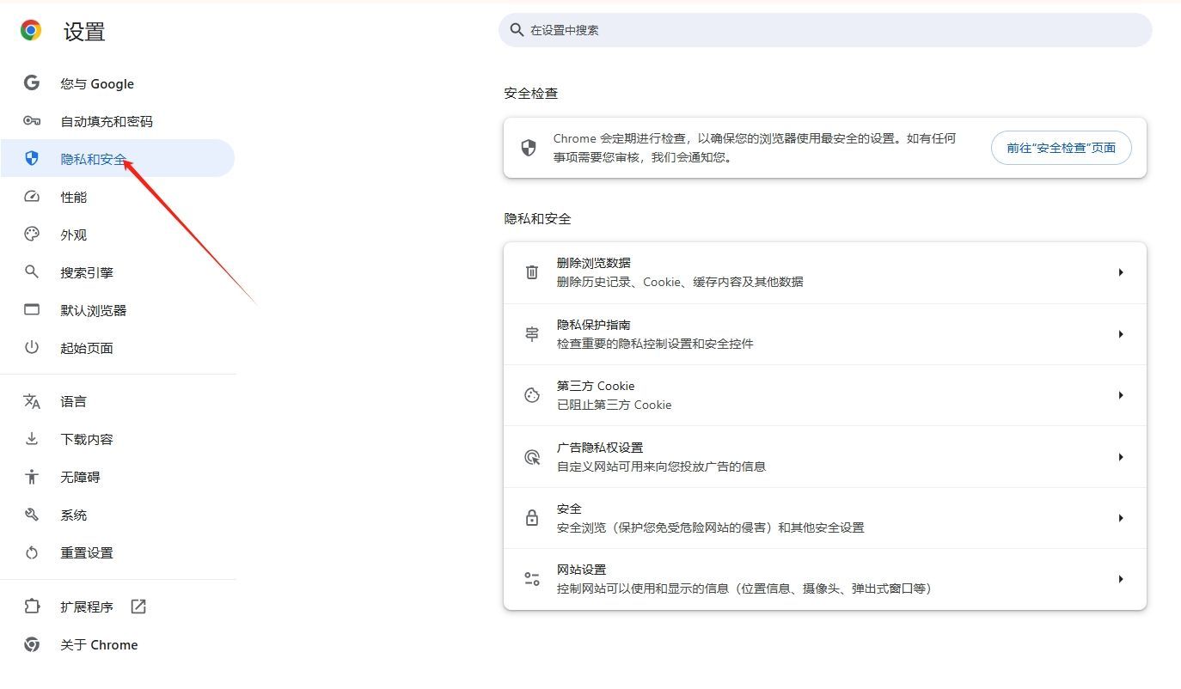Click 检查重要的隐私控制设置和安全控件 description

tap(655, 344)
